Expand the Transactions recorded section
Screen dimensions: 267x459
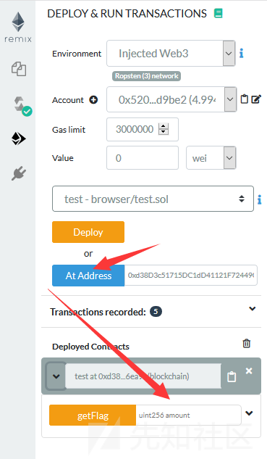tap(252, 309)
